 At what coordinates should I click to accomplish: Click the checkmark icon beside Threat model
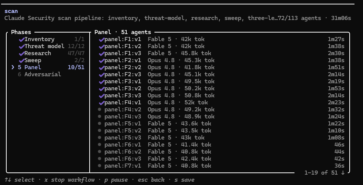pos(21,47)
